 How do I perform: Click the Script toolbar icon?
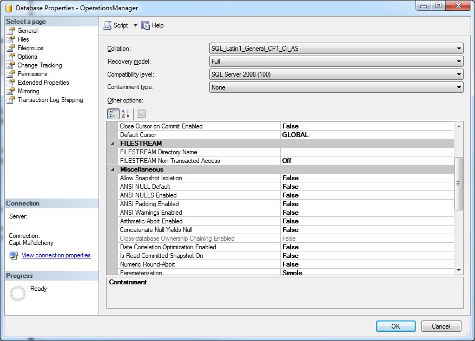[107, 25]
